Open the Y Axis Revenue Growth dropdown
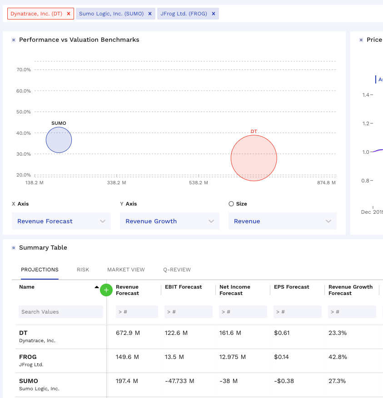This screenshot has width=383, height=398. (x=169, y=221)
